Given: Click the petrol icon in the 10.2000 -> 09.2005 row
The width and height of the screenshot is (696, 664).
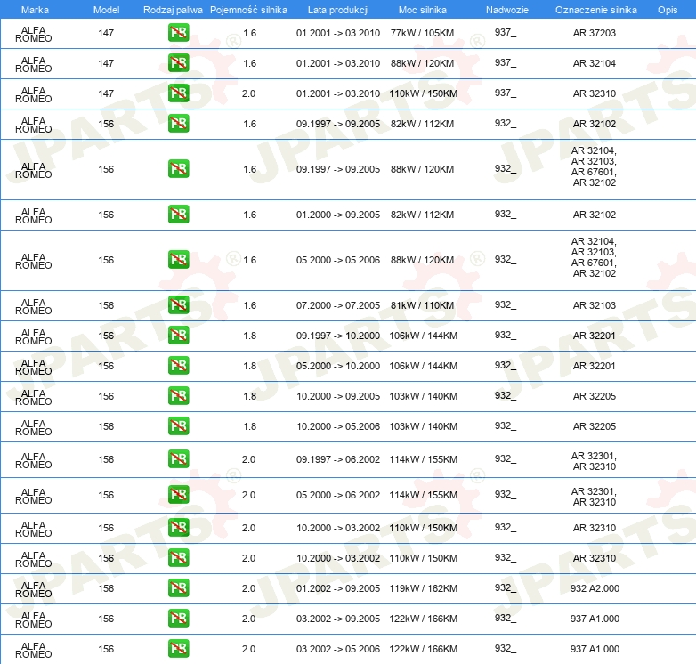Looking at the screenshot, I should pyautogui.click(x=178, y=396).
